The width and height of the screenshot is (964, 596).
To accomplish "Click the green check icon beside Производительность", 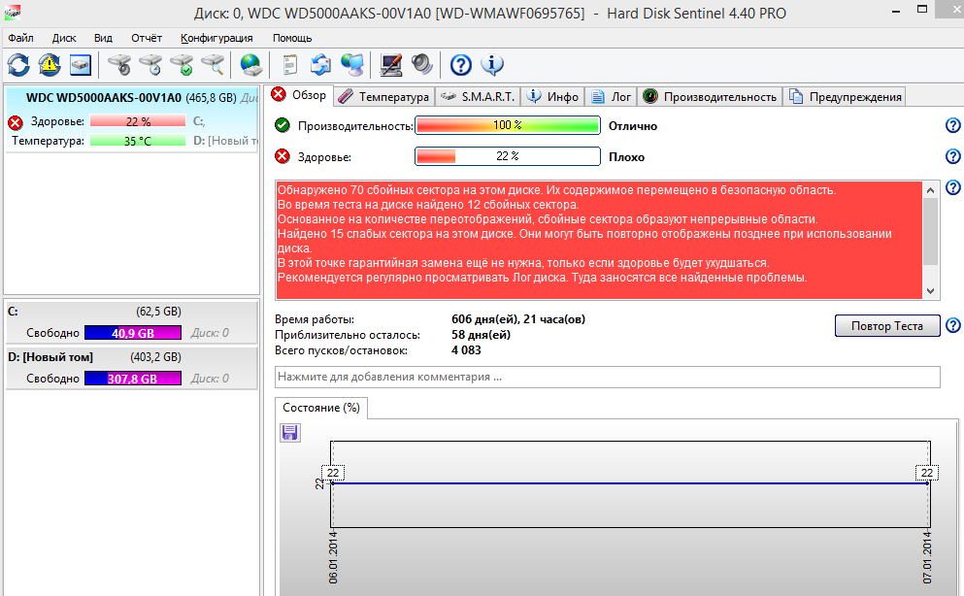I will [x=283, y=125].
